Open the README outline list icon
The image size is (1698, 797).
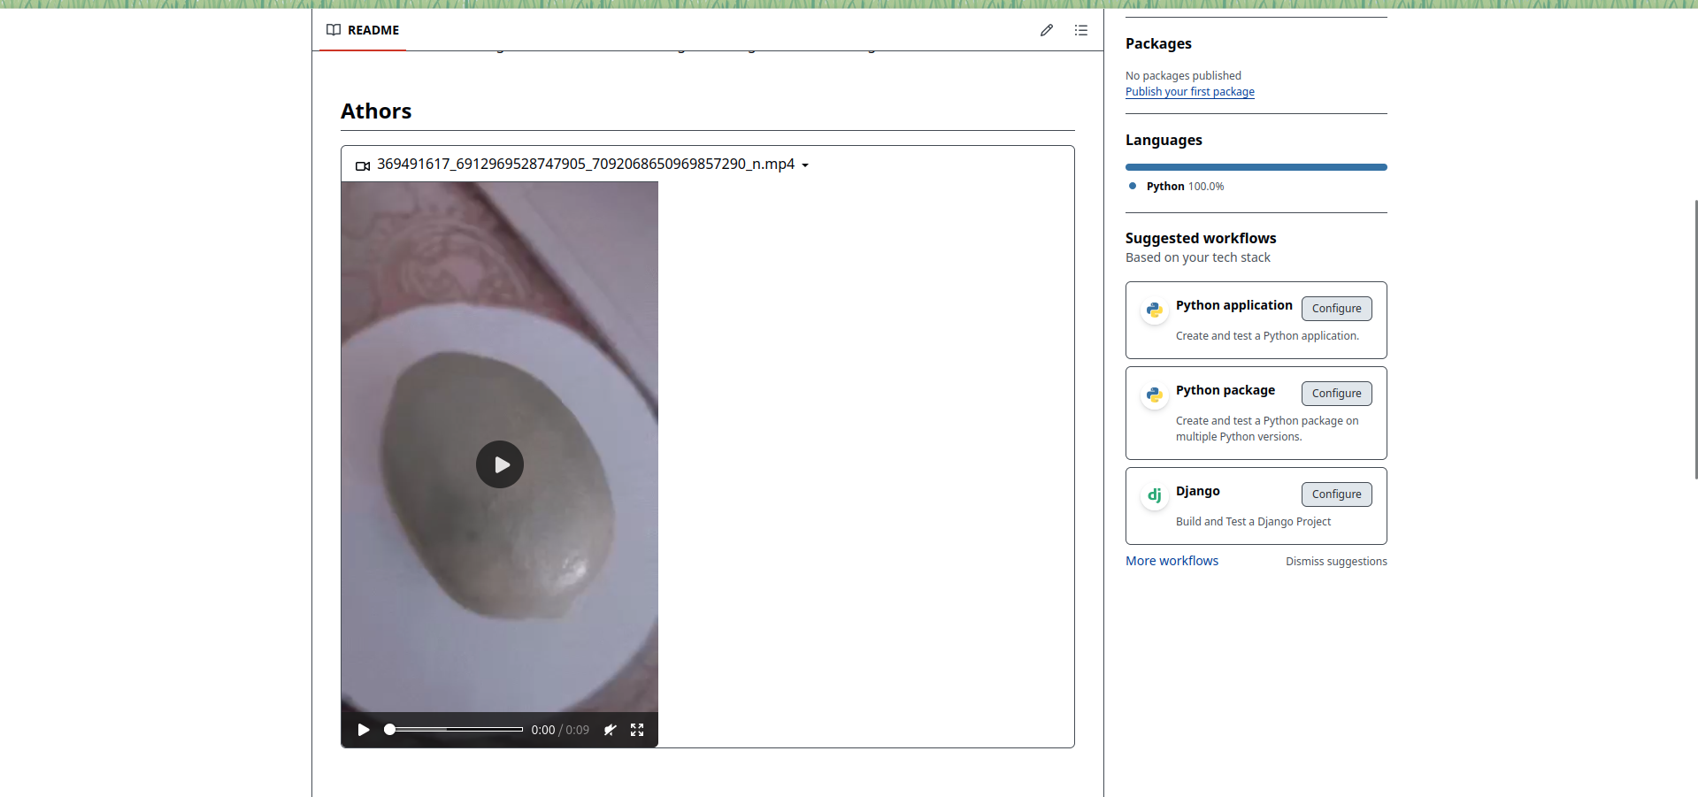(x=1080, y=29)
